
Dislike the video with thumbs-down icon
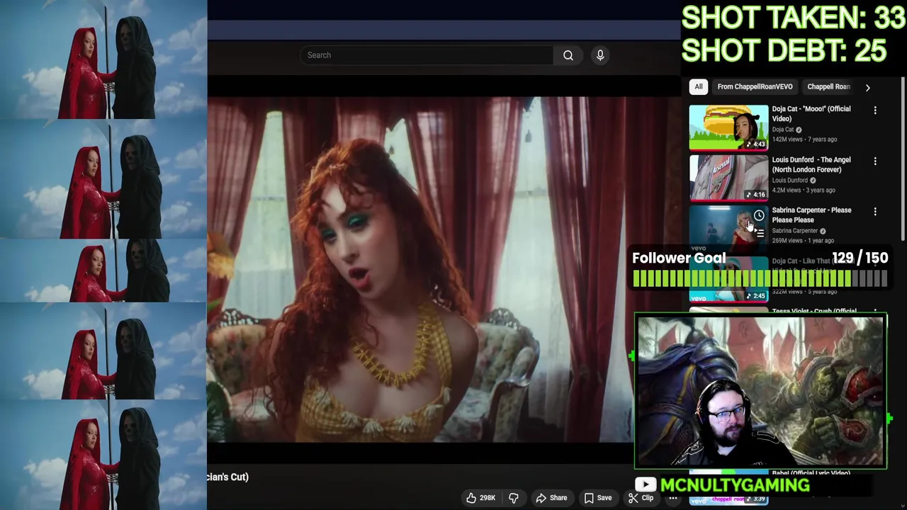pos(514,498)
